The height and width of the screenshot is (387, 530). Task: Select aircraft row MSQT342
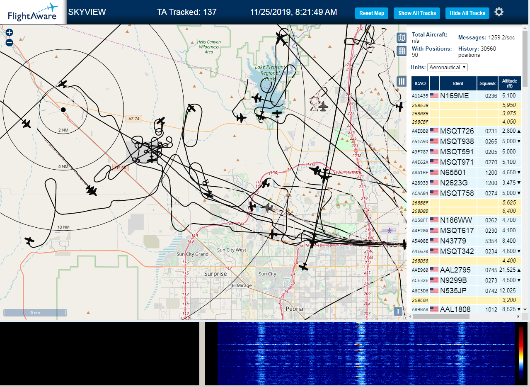pyautogui.click(x=466, y=251)
